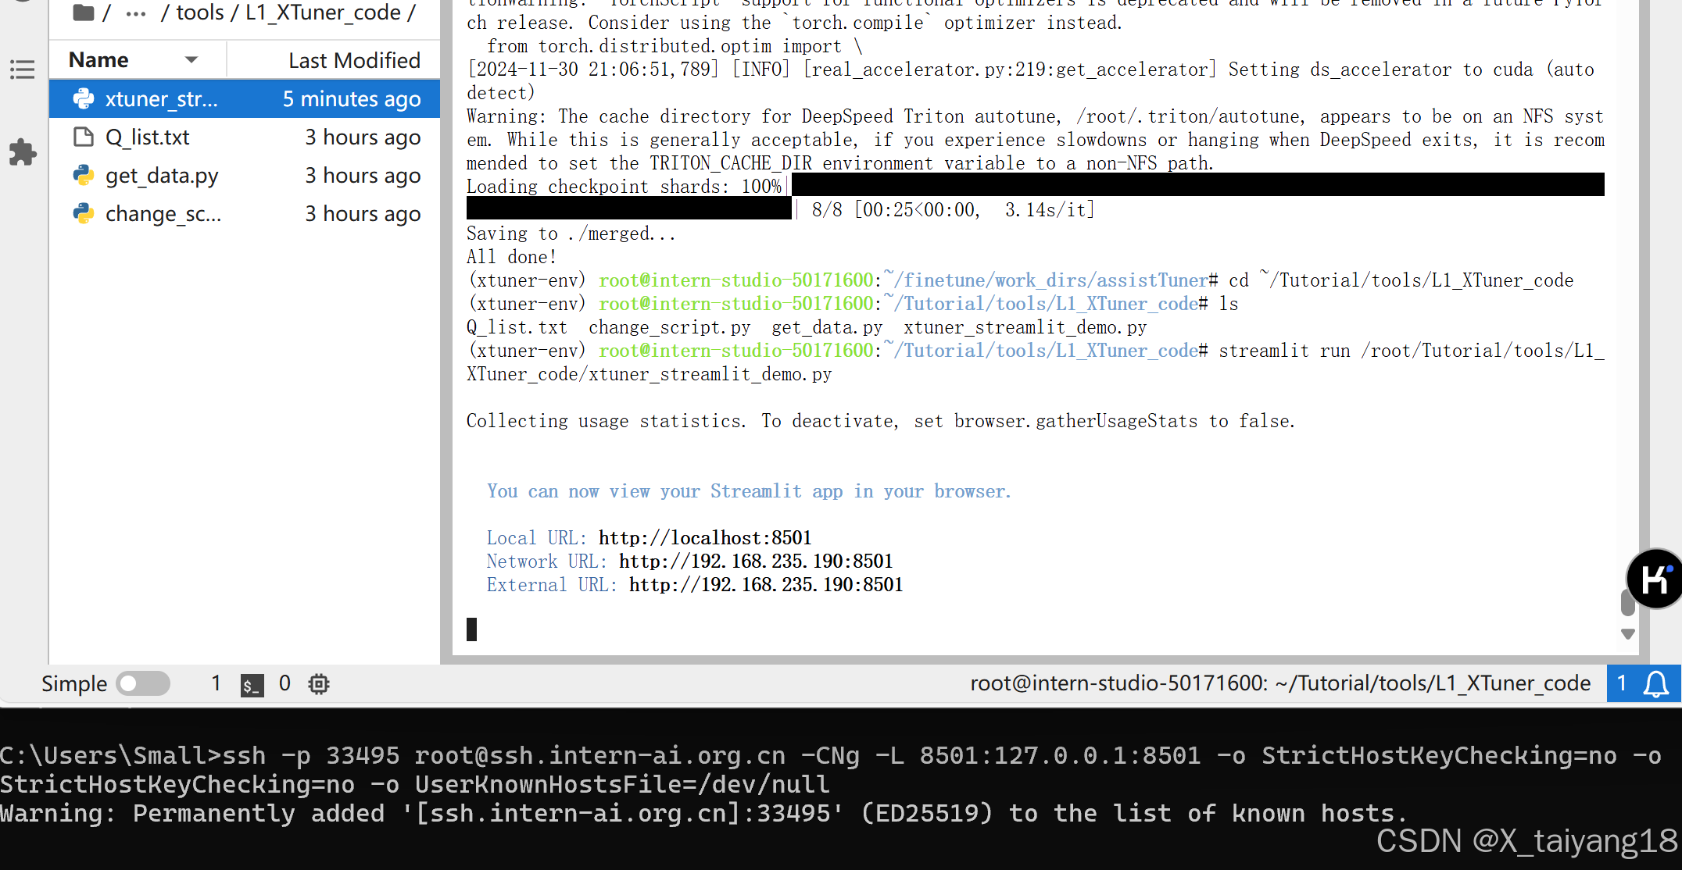Open the extension manager puzzle icon

click(23, 152)
